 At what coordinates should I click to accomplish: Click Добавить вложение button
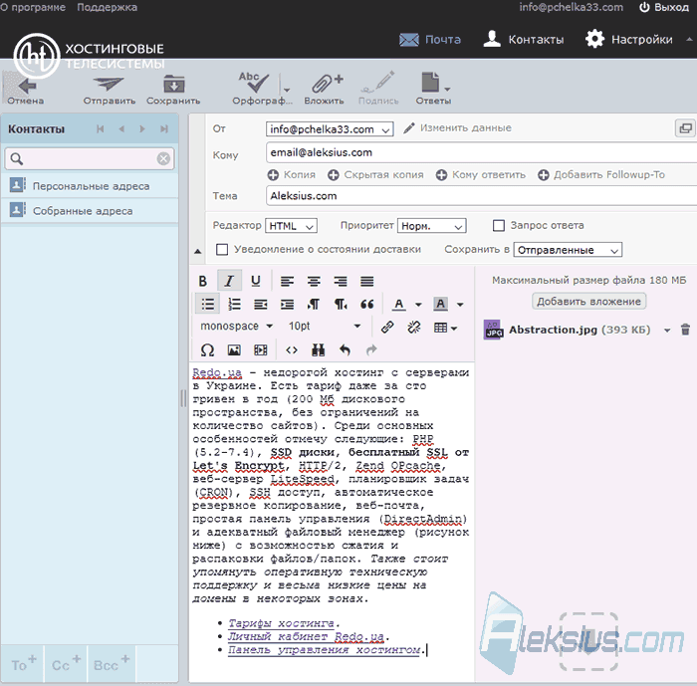point(588,302)
